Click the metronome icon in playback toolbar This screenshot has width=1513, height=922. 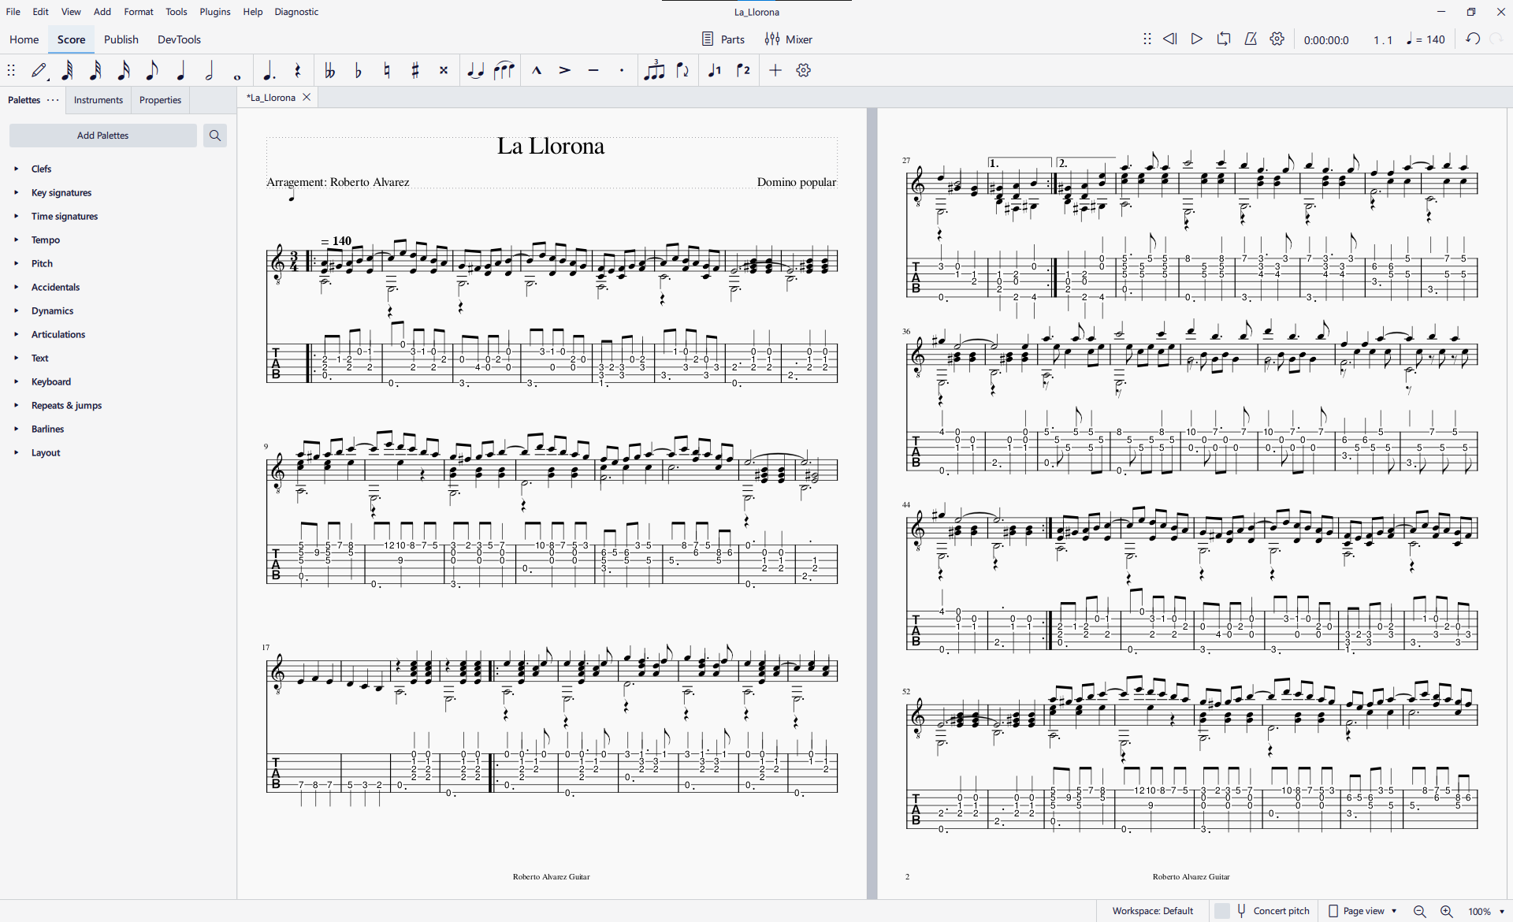tap(1251, 39)
